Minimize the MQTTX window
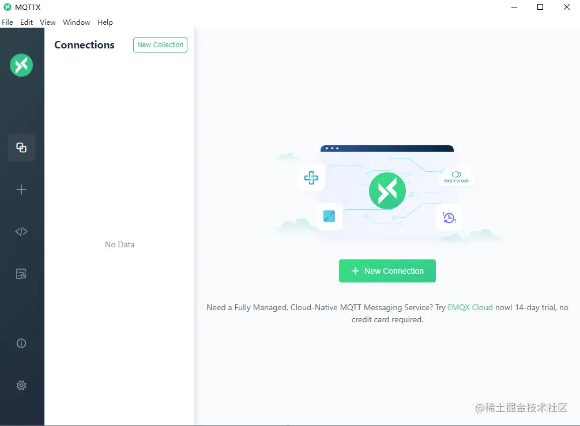Image resolution: width=580 pixels, height=426 pixels. click(514, 7)
